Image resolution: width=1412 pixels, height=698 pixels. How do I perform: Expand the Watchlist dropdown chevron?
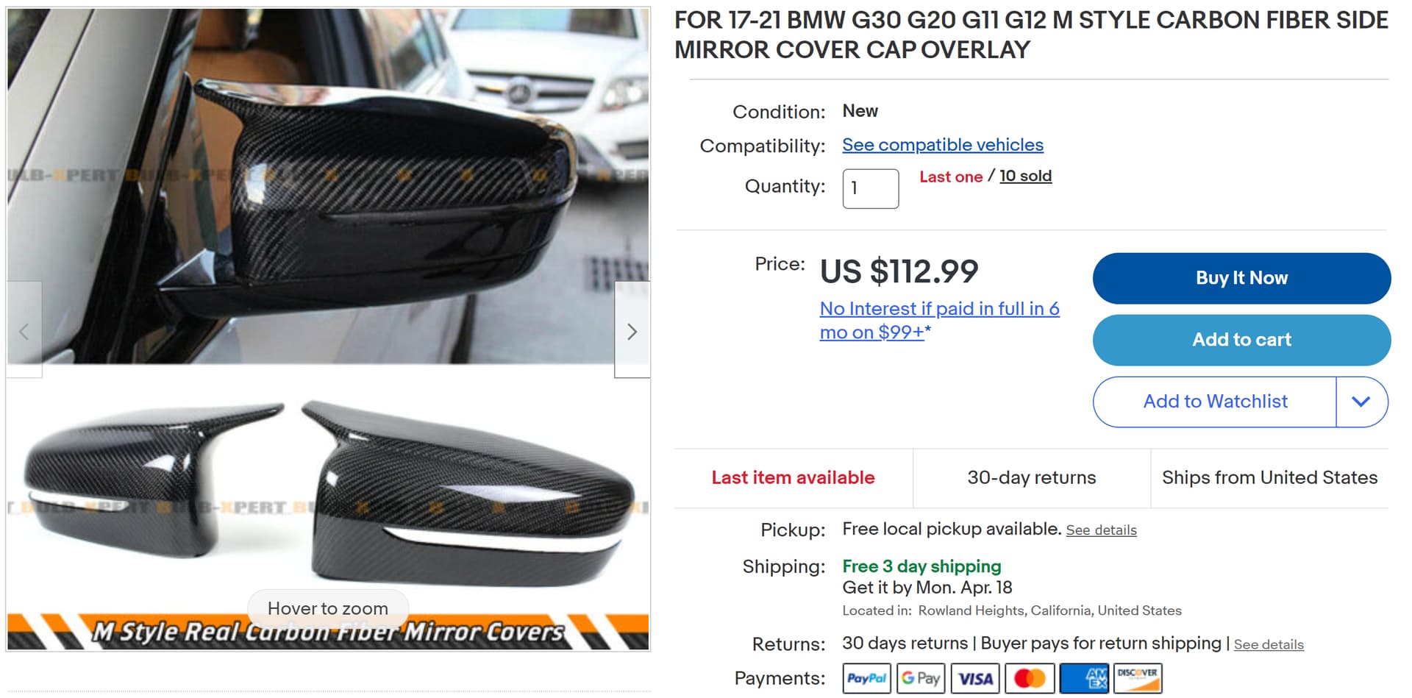(1361, 402)
